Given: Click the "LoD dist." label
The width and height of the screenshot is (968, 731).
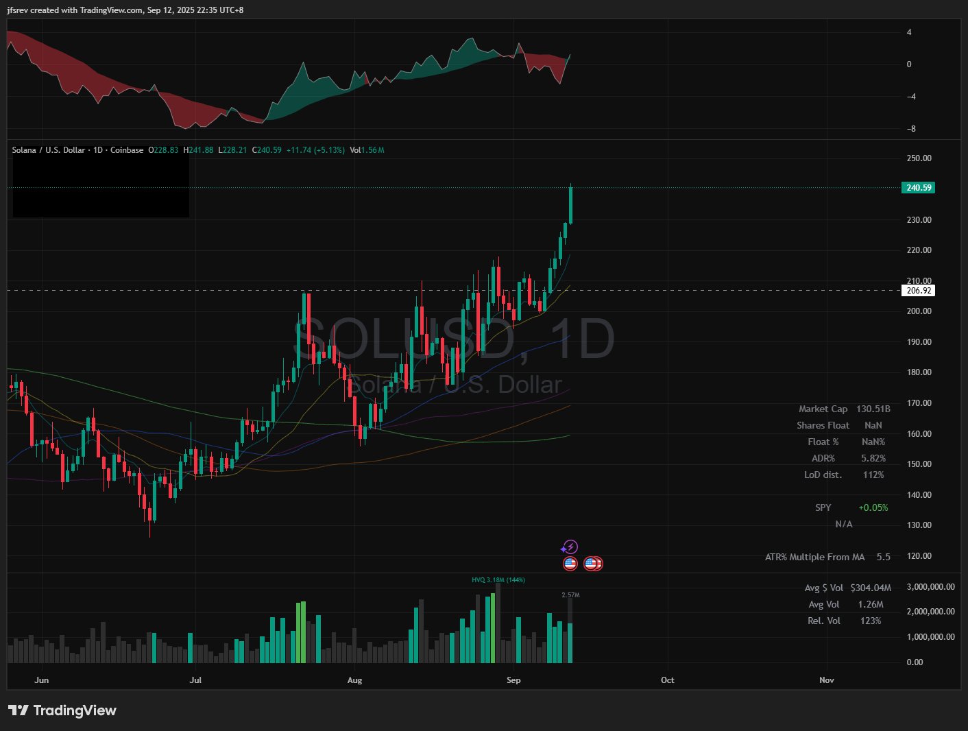Looking at the screenshot, I should click(823, 475).
